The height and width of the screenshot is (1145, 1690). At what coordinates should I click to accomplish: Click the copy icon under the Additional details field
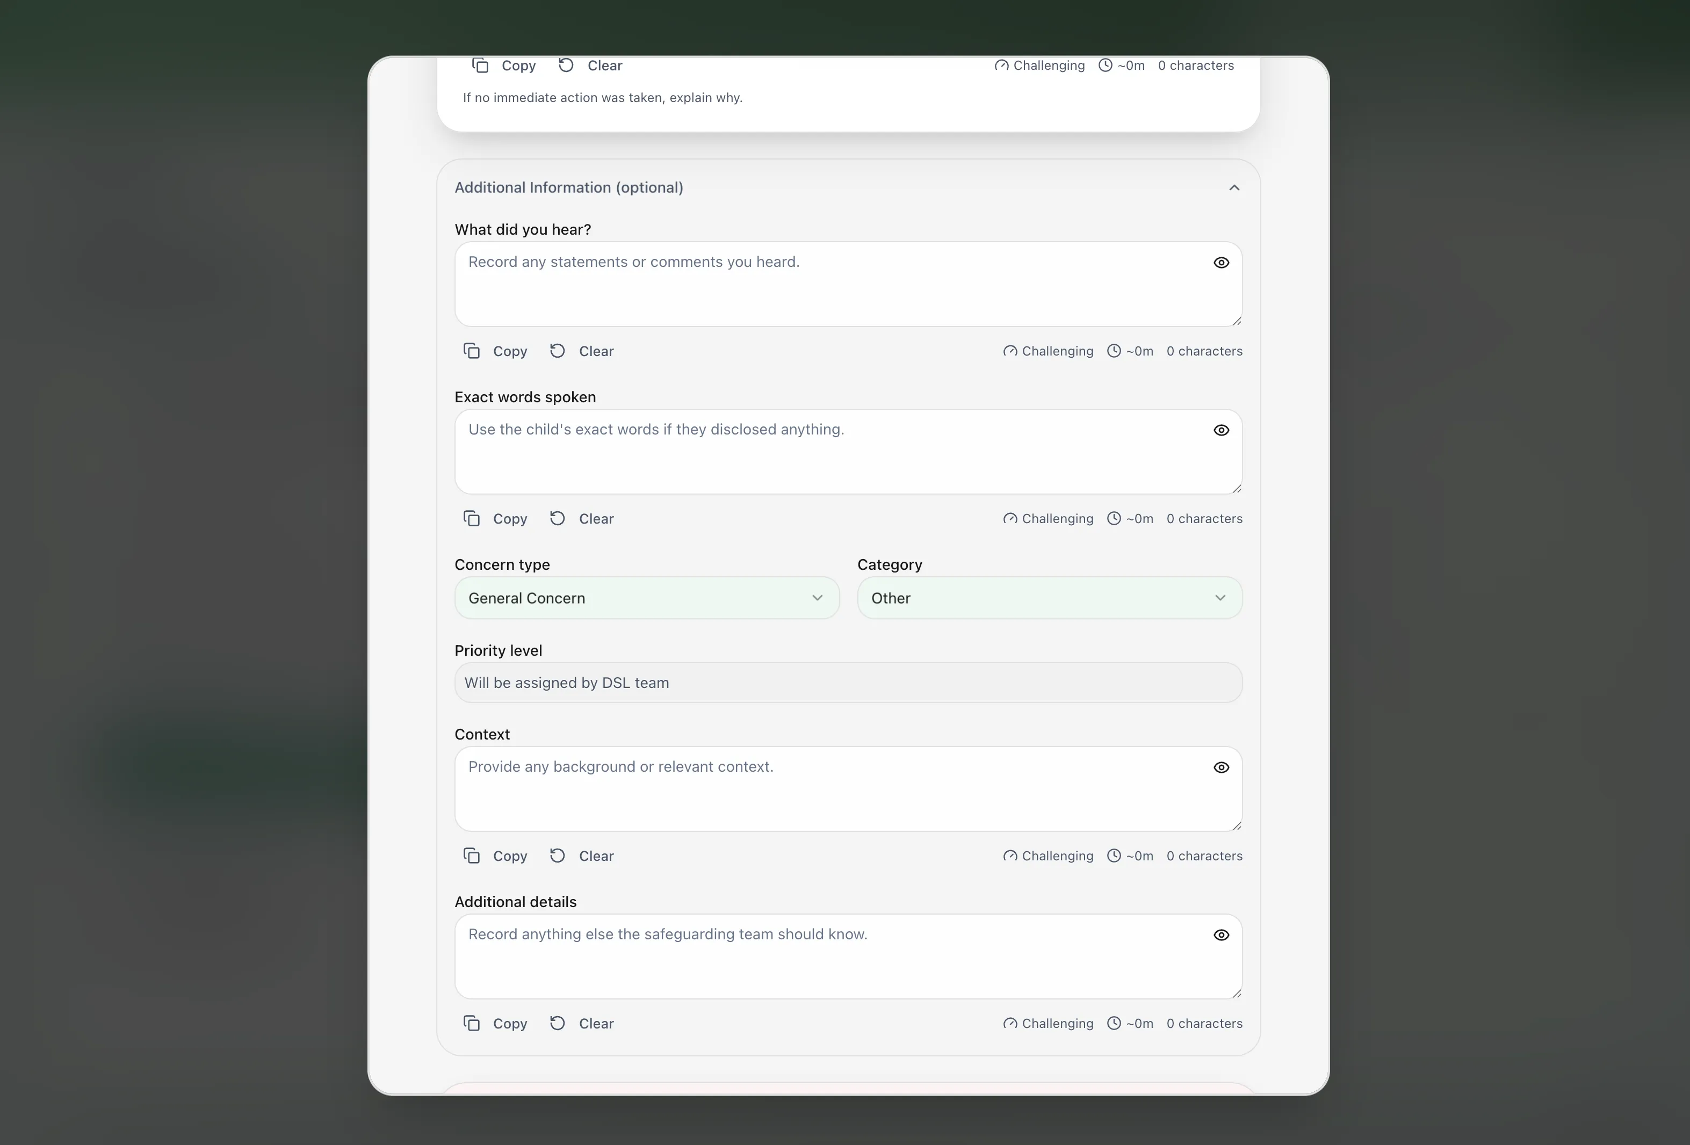coord(471,1023)
